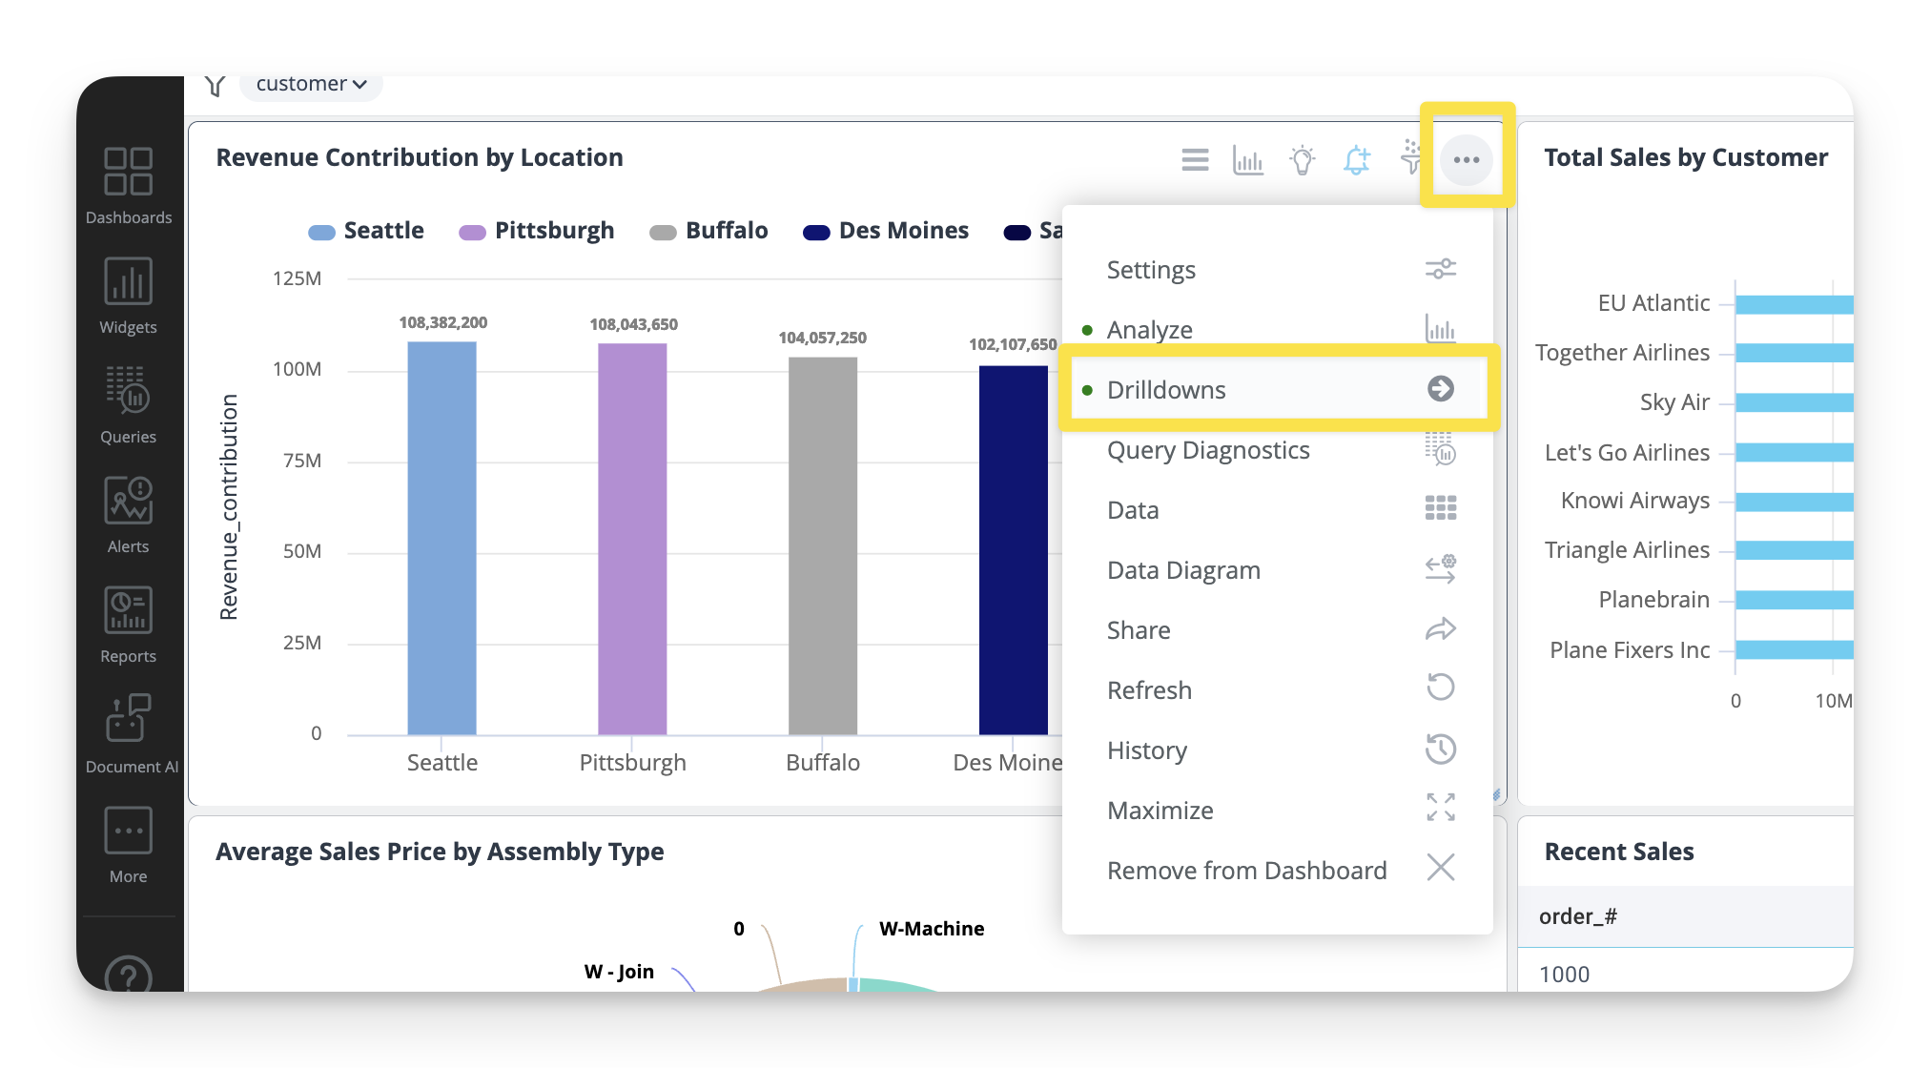1930x1068 pixels.
Task: Toggle Seattle series in chart legend
Action: (367, 231)
